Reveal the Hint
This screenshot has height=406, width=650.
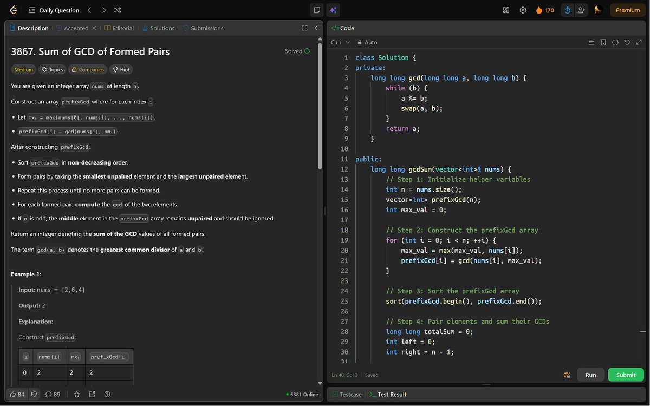(x=121, y=69)
